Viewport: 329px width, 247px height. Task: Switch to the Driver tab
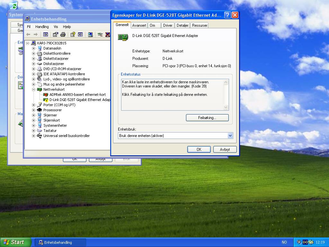pos(168,25)
